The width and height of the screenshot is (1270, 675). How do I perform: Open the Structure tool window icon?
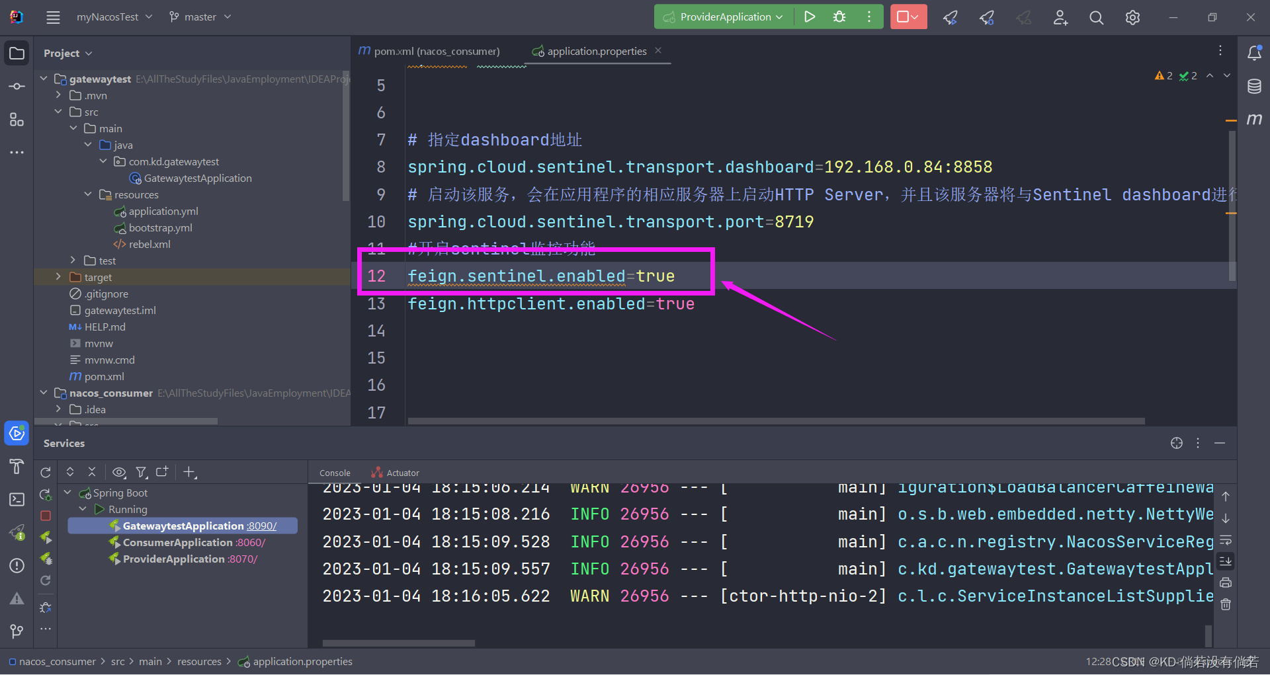(x=17, y=120)
